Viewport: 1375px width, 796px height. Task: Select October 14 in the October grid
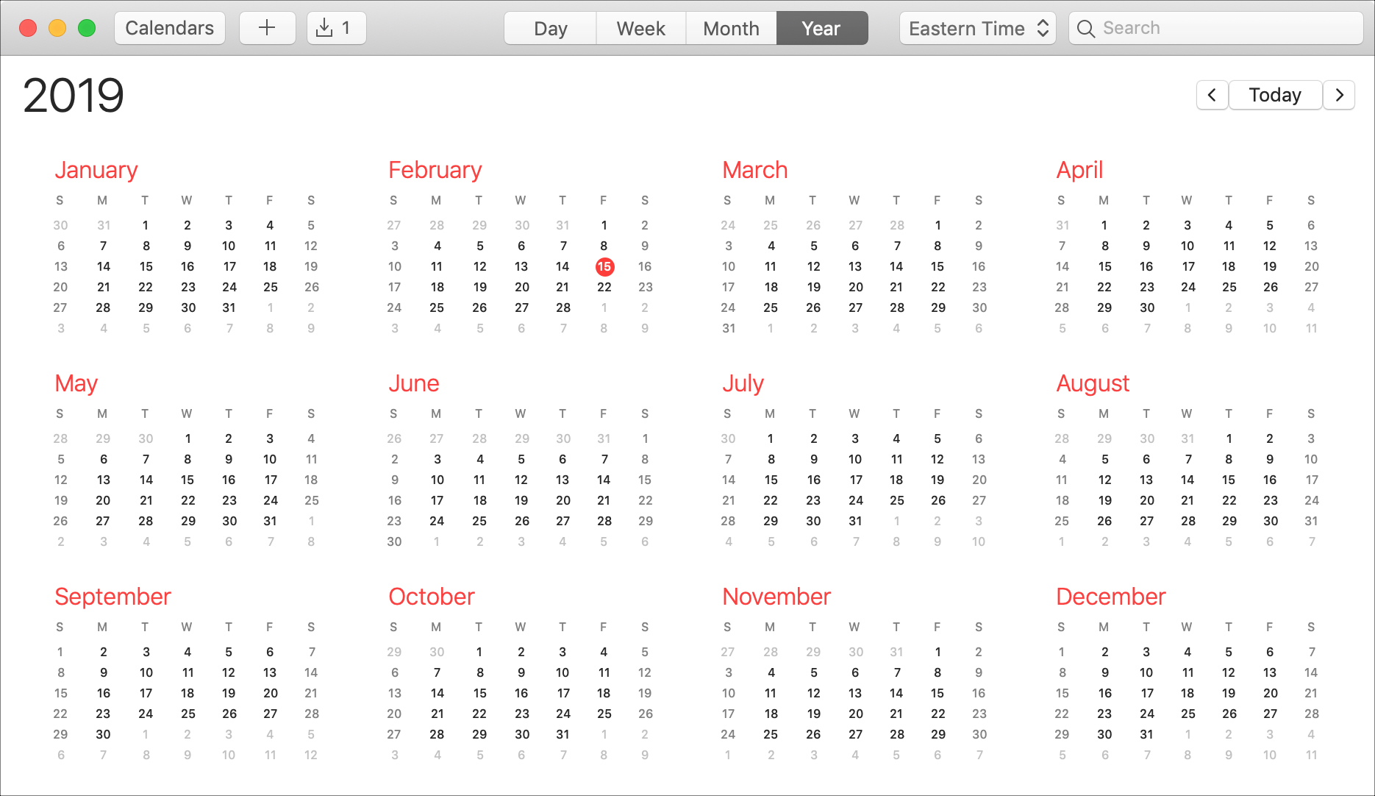point(438,693)
